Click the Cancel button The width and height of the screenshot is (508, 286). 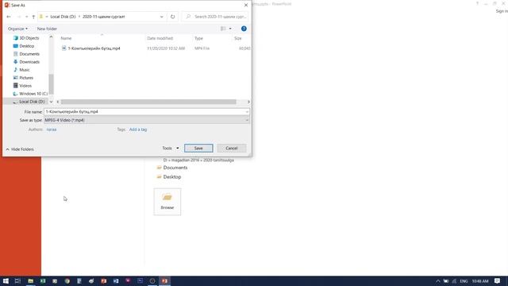pyautogui.click(x=232, y=149)
